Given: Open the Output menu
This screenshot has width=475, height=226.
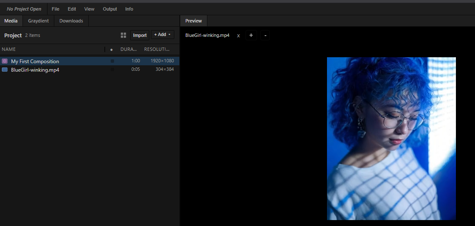Looking at the screenshot, I should click(x=110, y=9).
